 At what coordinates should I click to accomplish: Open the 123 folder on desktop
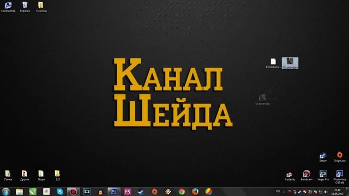[x=57, y=175]
